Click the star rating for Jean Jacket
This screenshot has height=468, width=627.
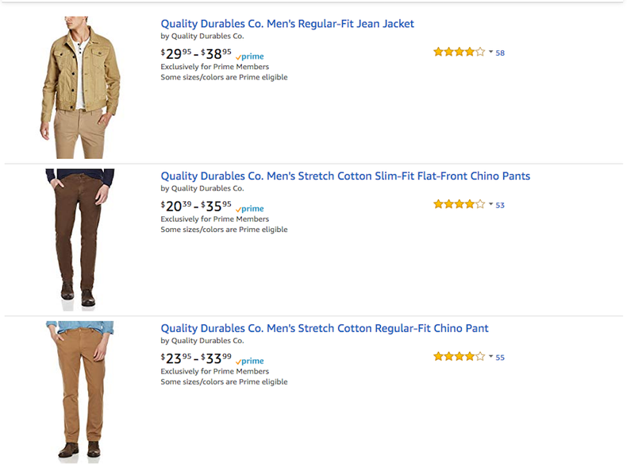[459, 52]
